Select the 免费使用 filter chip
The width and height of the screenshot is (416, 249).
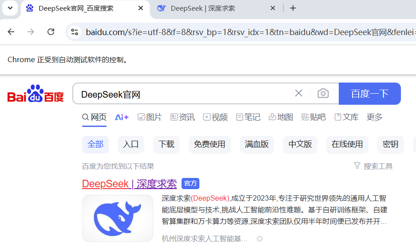click(x=210, y=145)
